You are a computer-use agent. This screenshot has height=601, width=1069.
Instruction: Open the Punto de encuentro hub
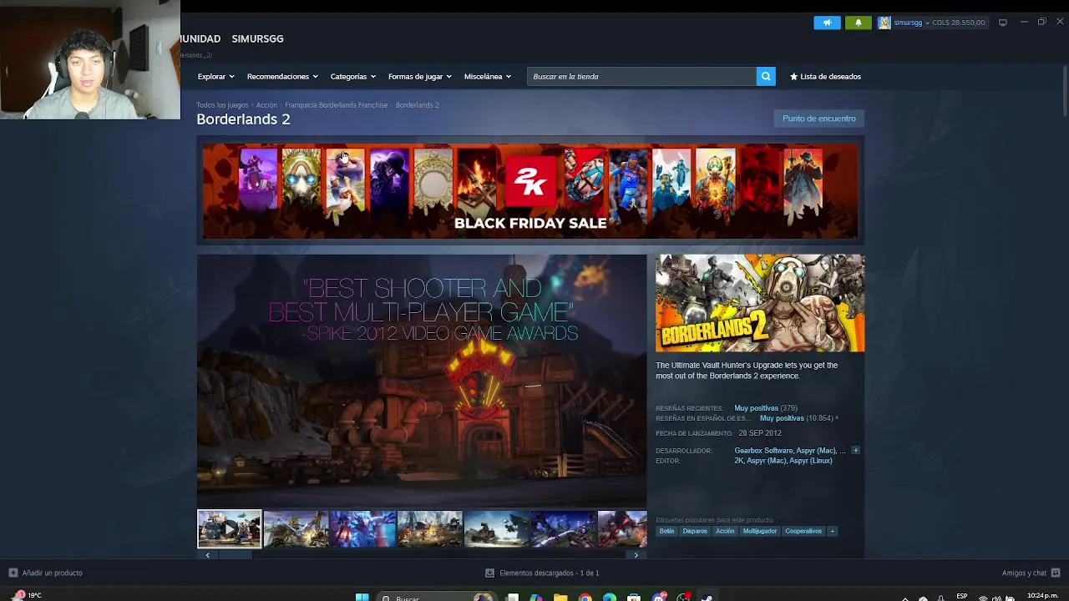click(x=818, y=119)
